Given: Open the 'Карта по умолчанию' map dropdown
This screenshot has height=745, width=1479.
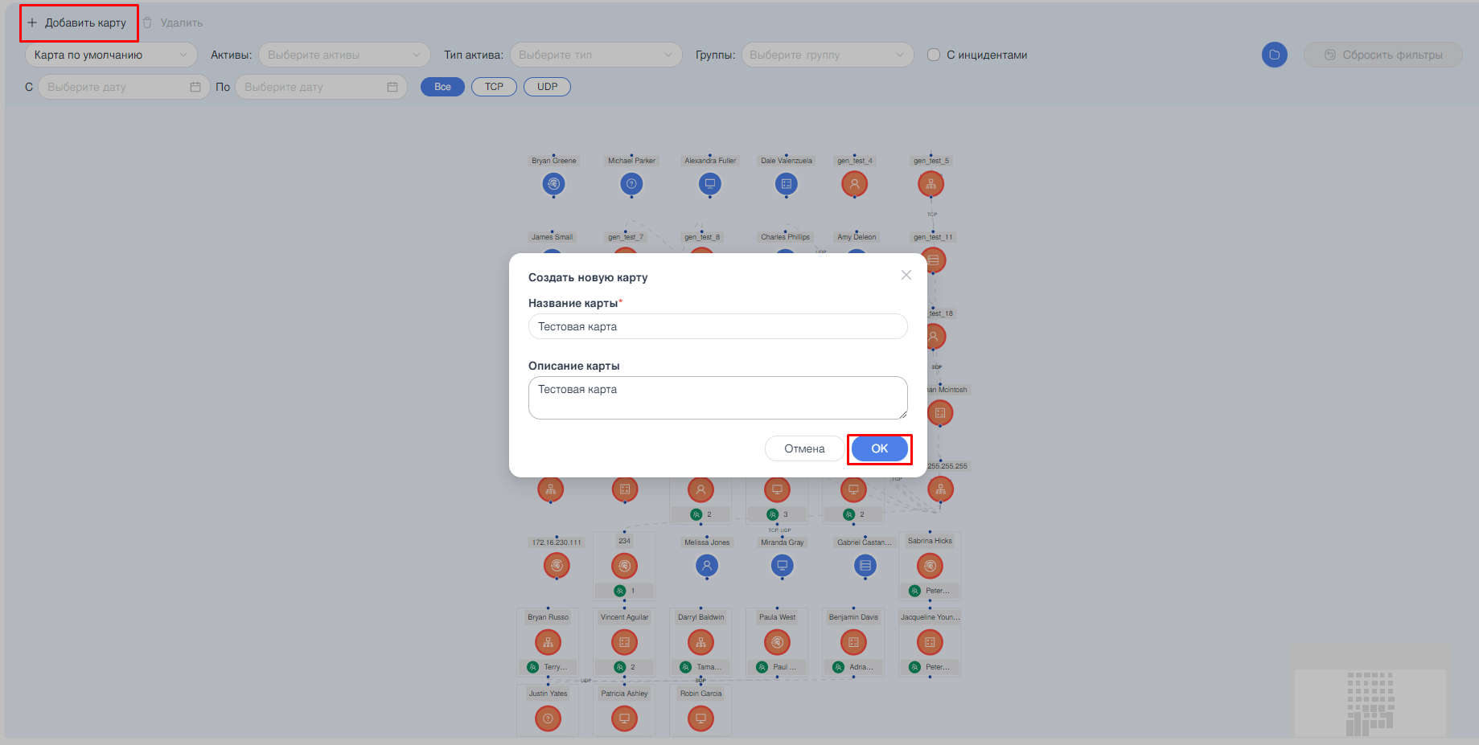Looking at the screenshot, I should [111, 55].
